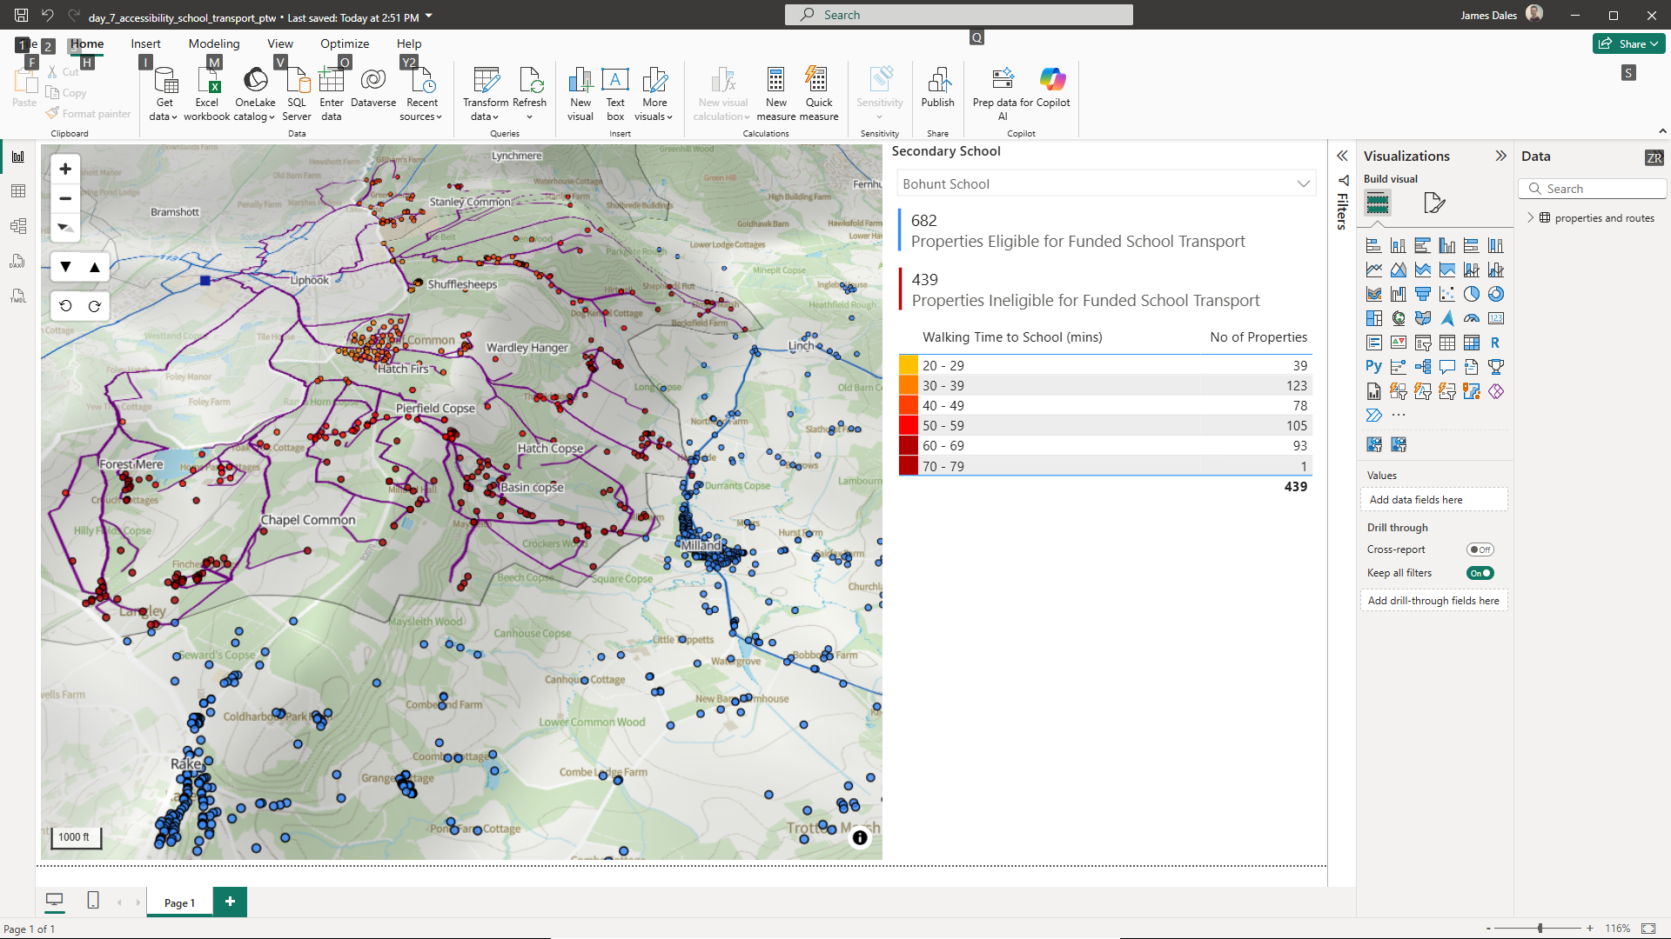The image size is (1671, 939).
Task: Toggle Cross-report drill through switch
Action: coord(1480,549)
